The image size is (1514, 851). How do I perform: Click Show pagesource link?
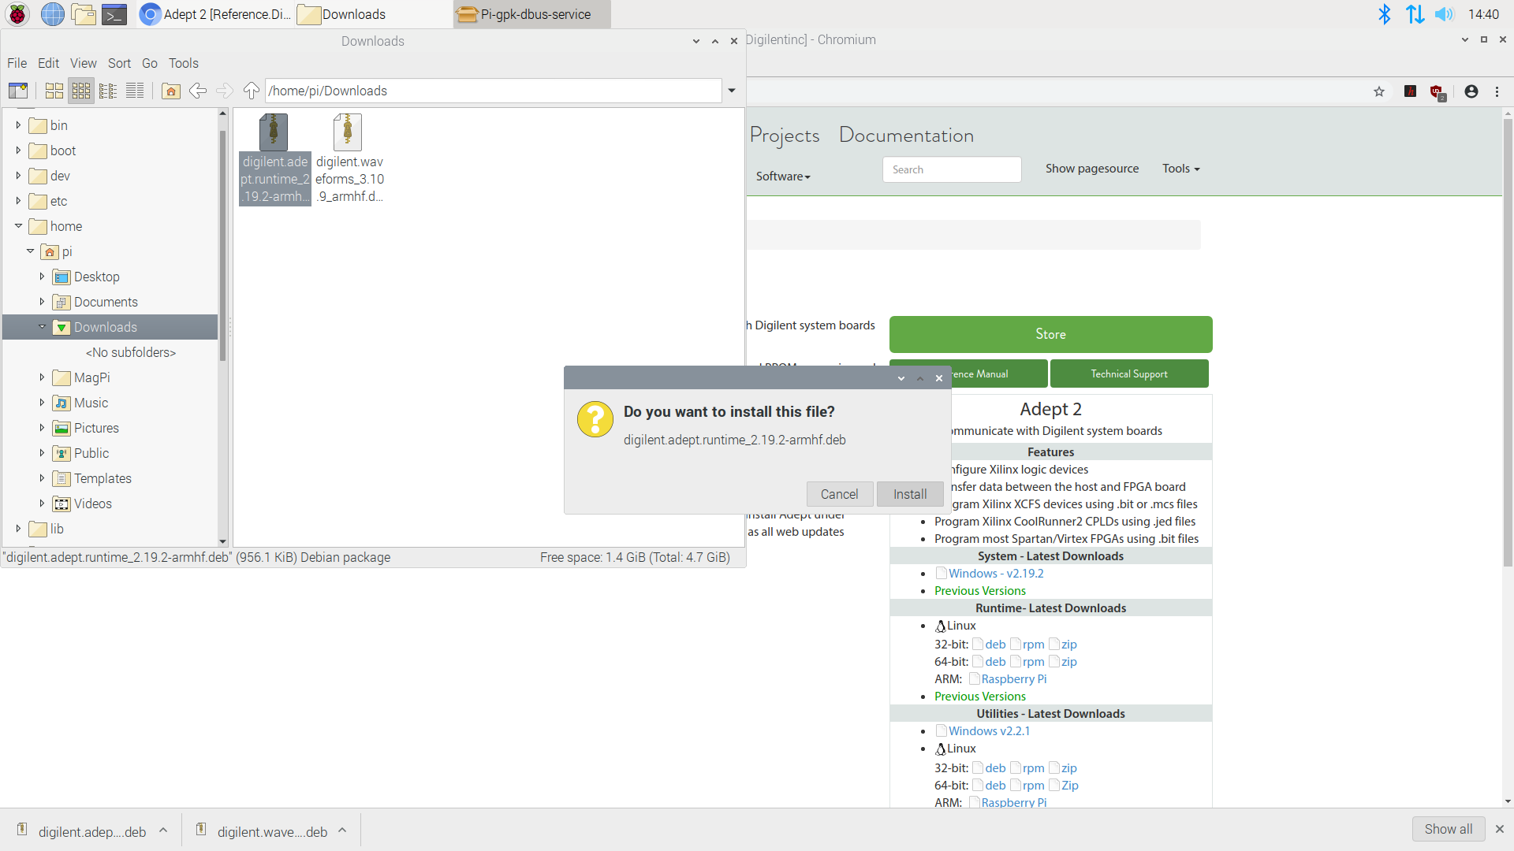1092,169
